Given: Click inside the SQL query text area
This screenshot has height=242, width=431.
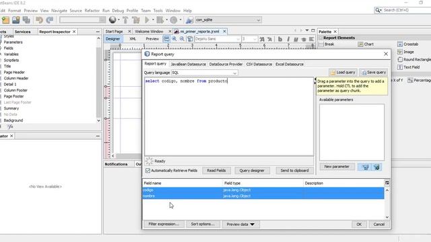Looking at the screenshot, I should click(229, 116).
